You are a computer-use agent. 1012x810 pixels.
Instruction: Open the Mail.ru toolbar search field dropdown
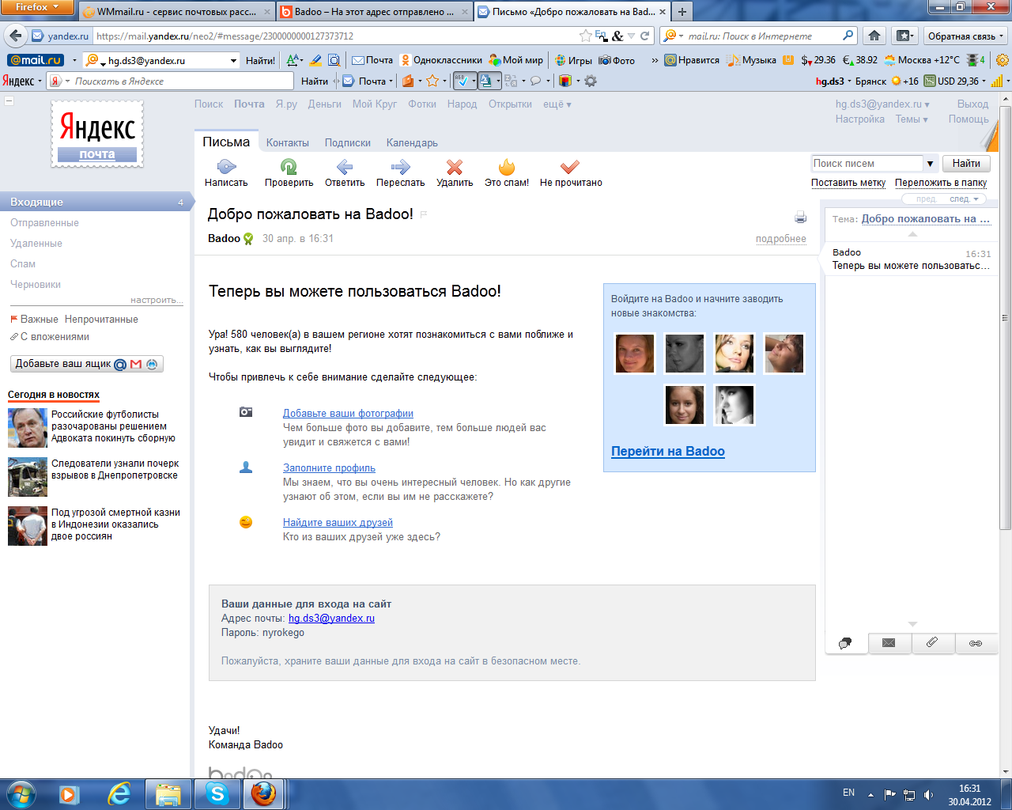click(233, 61)
